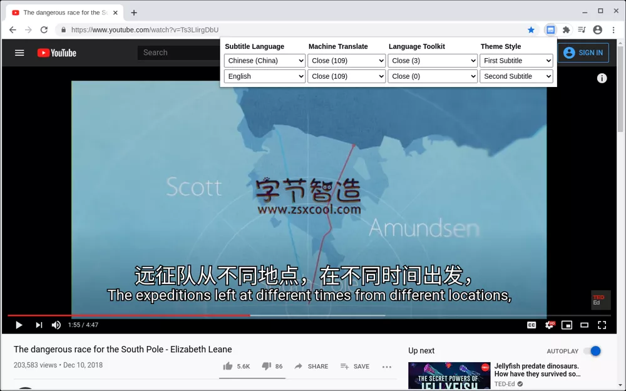Open the Subtitle Language Chinese (China) dropdown
626x391 pixels.
264,60
